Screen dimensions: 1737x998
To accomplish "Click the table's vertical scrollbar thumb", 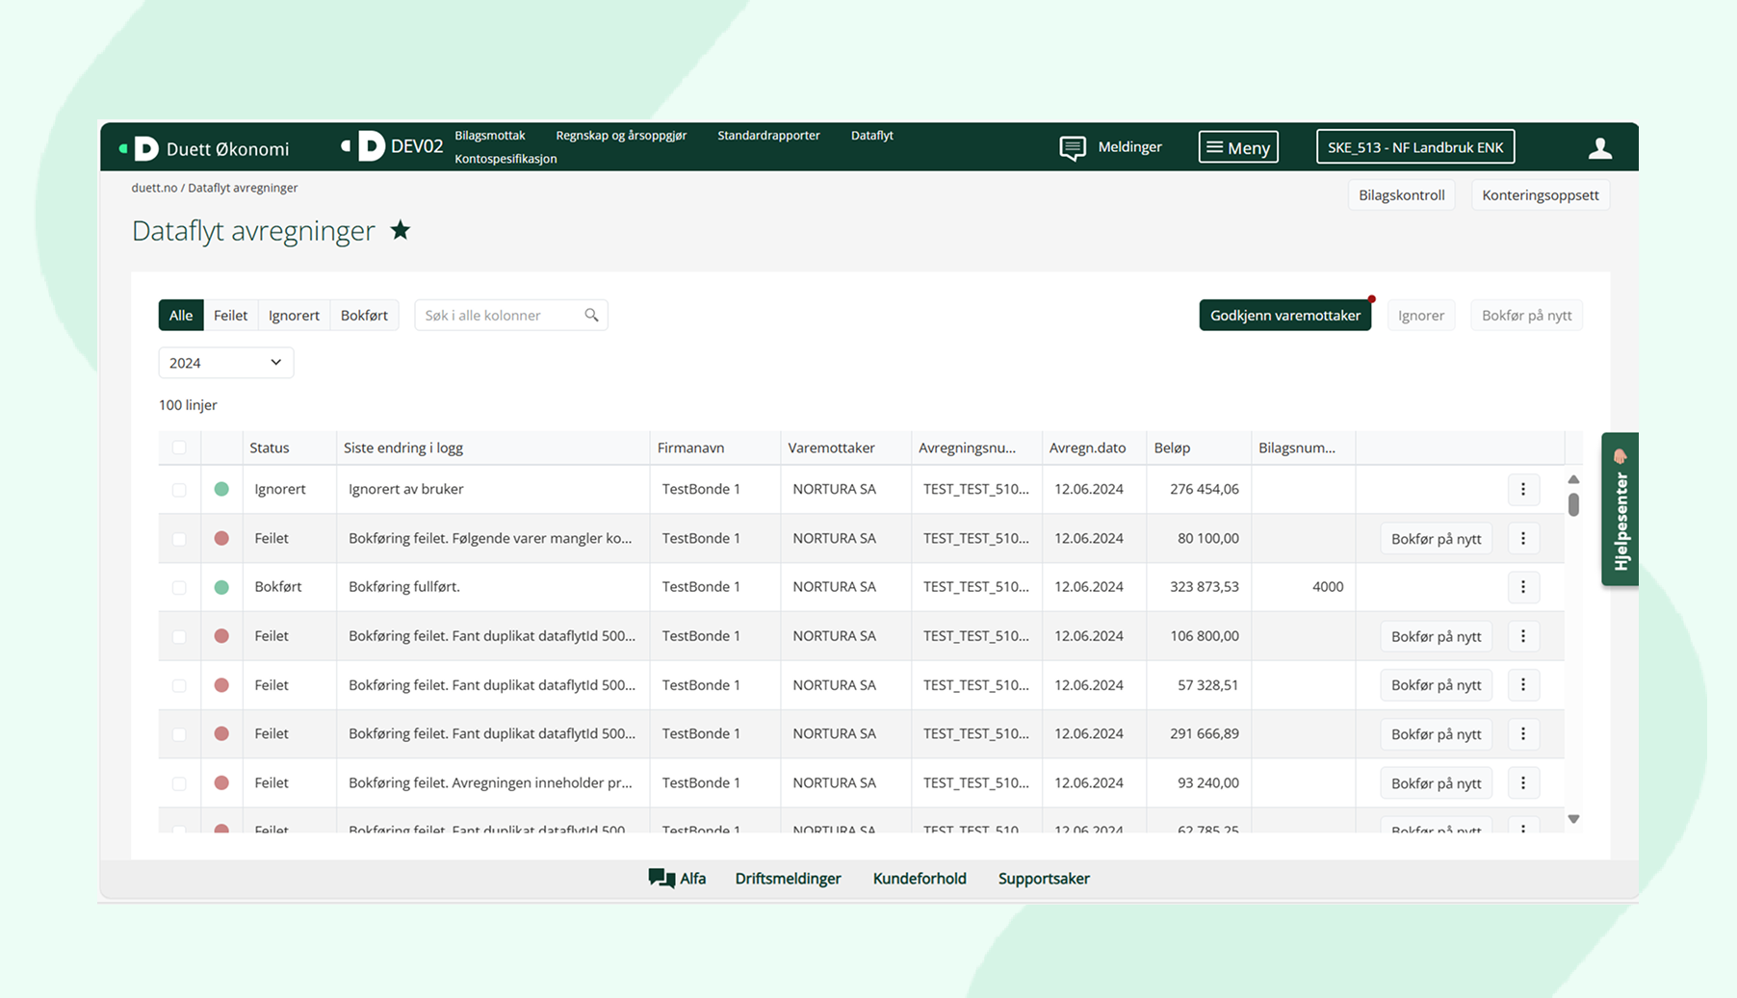I will click(x=1573, y=504).
